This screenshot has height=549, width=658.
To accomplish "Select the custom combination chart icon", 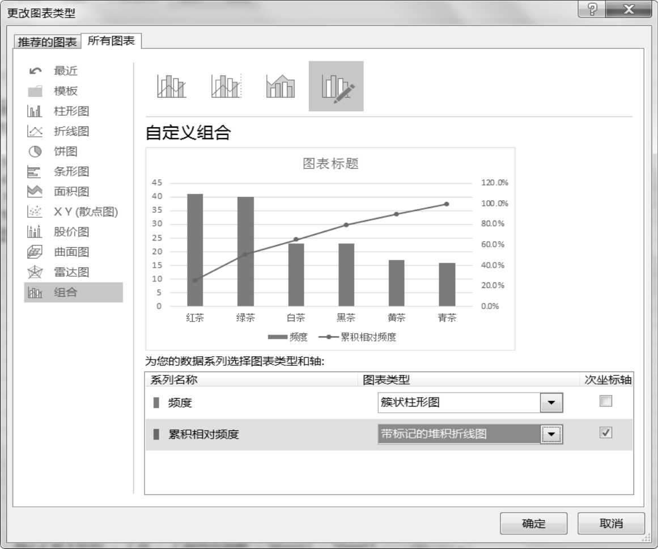I will [336, 87].
